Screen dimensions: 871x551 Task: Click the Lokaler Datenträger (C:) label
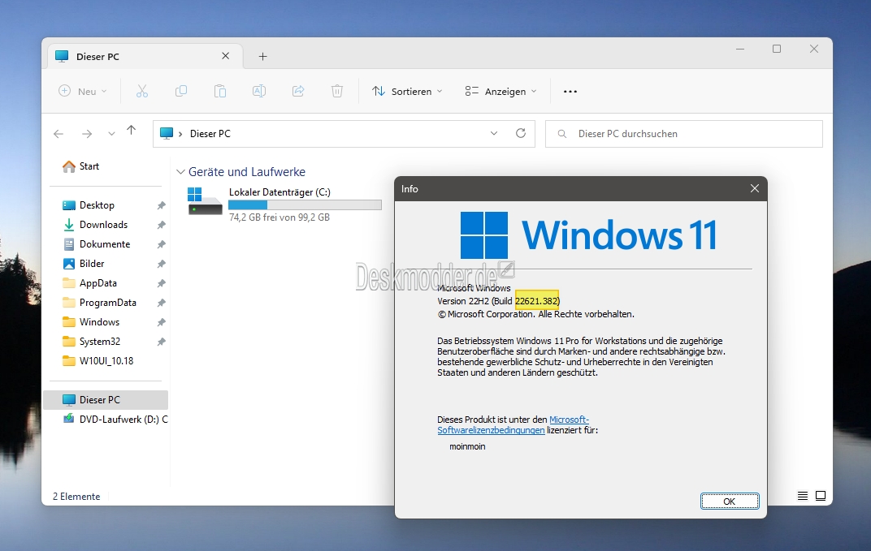pyautogui.click(x=279, y=192)
